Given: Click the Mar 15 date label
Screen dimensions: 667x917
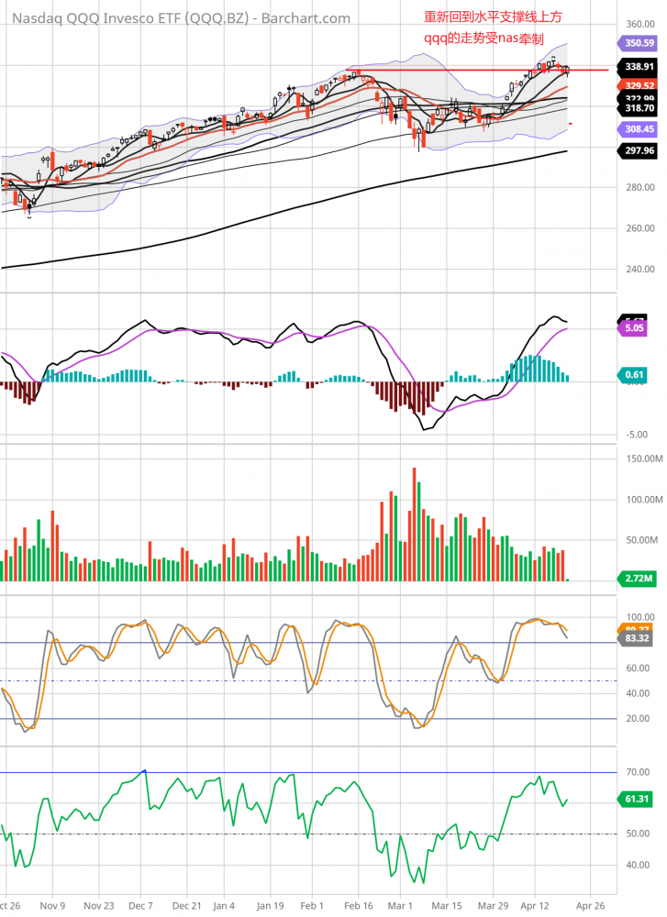Looking at the screenshot, I should pos(447,905).
